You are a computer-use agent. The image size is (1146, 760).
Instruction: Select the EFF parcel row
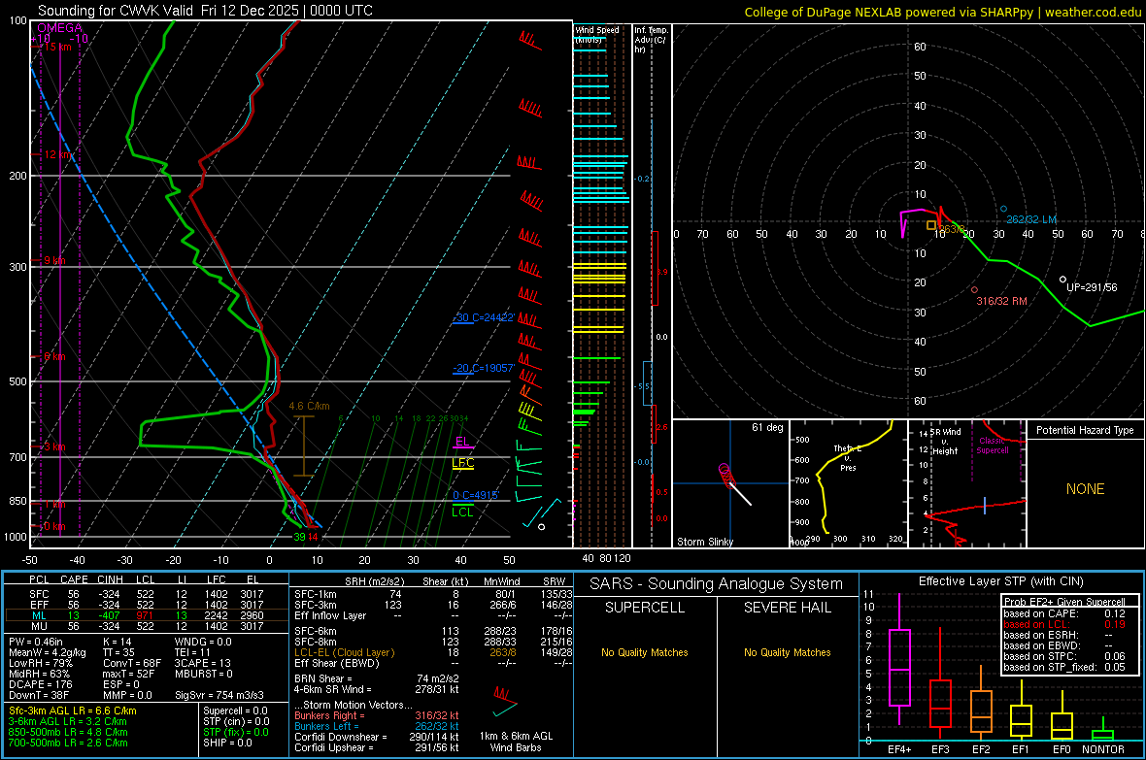[x=146, y=605]
